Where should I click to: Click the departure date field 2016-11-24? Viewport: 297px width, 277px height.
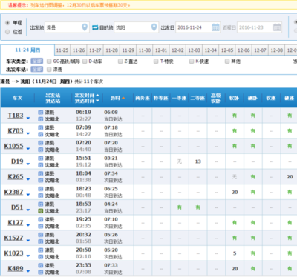(198, 27)
